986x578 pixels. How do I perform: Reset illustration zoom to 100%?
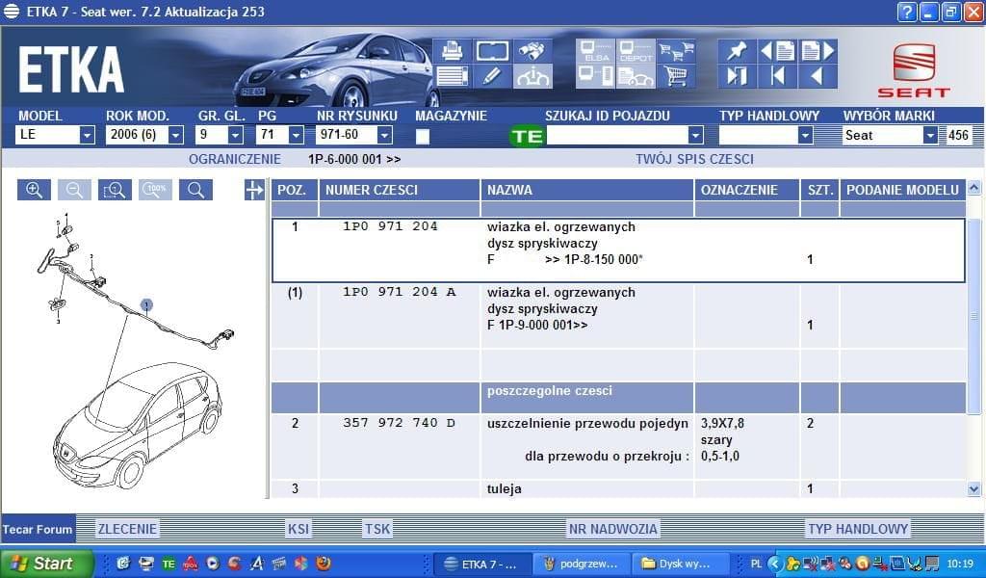tap(155, 190)
